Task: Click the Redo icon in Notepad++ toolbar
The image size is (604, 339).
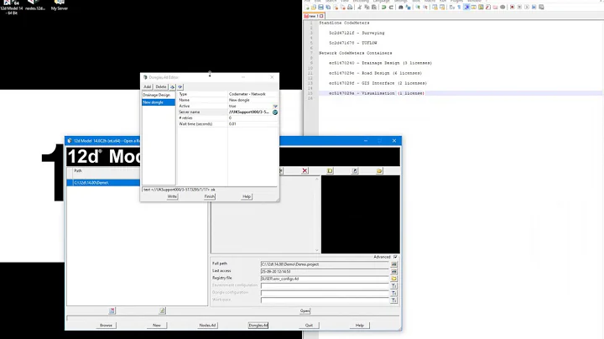Action: pyautogui.click(x=391, y=8)
